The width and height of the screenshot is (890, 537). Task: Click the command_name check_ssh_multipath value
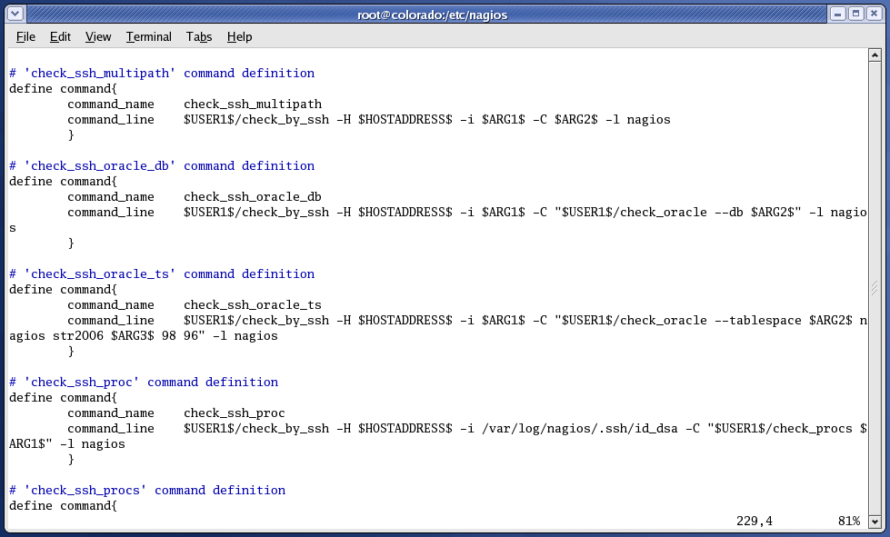pos(253,104)
